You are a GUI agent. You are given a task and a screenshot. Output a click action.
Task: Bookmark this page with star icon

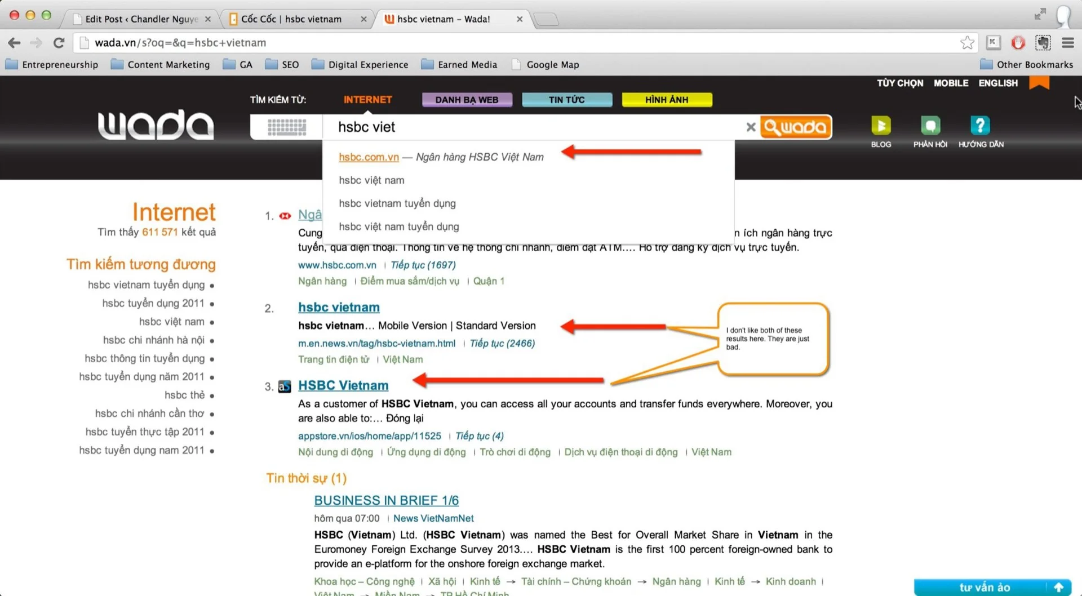point(967,43)
